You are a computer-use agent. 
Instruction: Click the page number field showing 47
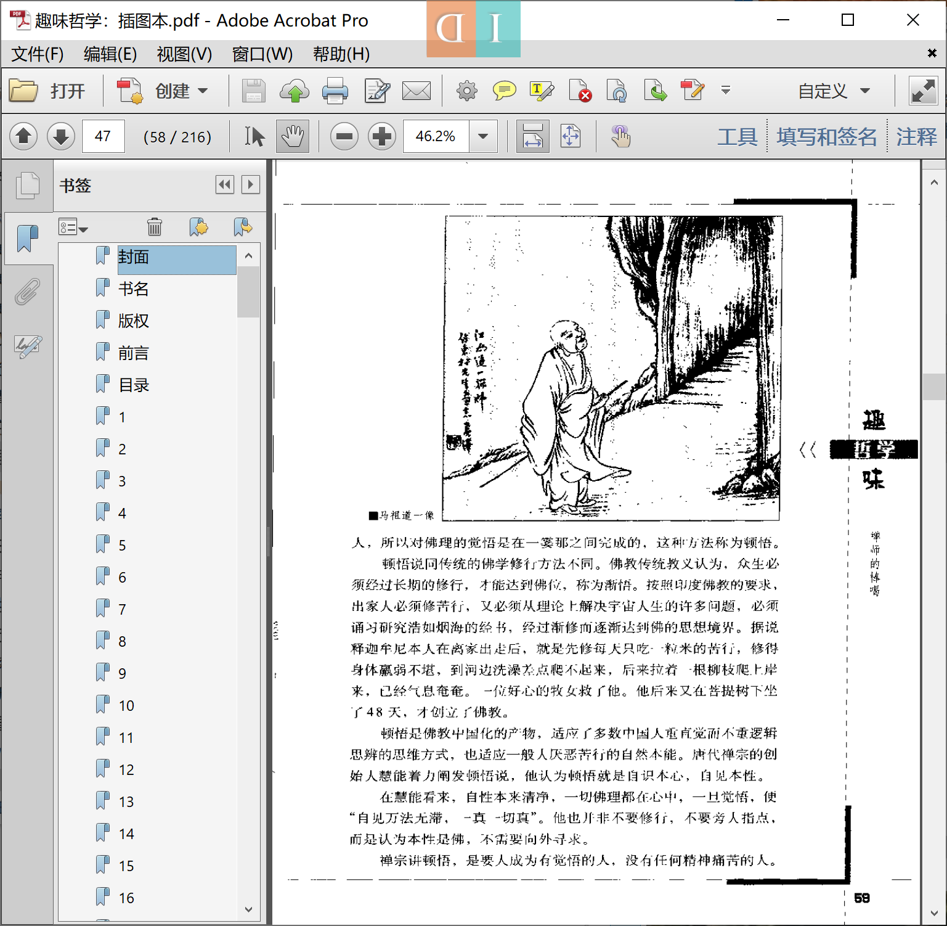pyautogui.click(x=104, y=136)
